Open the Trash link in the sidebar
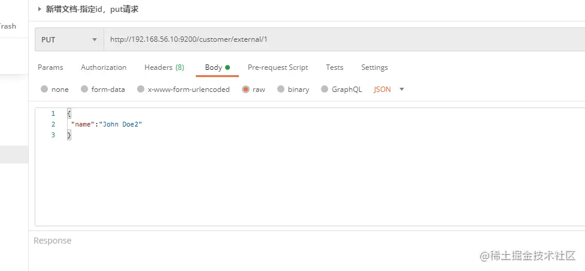 pos(8,26)
